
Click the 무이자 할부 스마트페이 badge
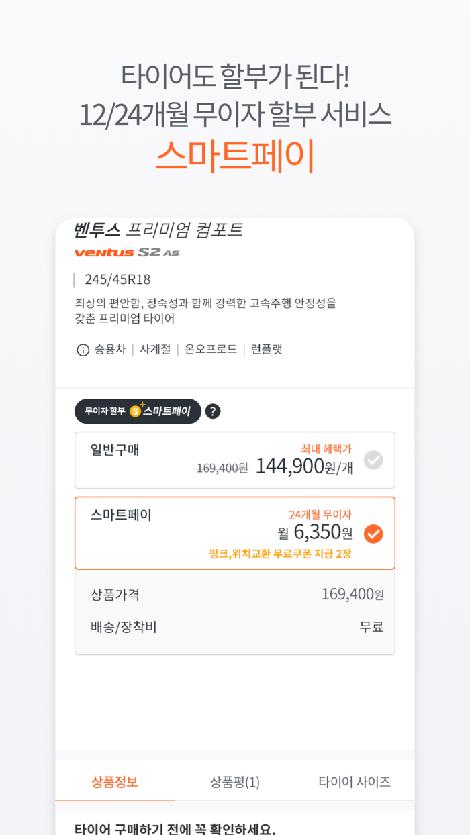[x=138, y=411]
